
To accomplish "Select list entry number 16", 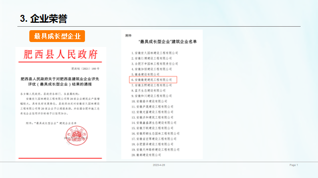I will point(156,133).
